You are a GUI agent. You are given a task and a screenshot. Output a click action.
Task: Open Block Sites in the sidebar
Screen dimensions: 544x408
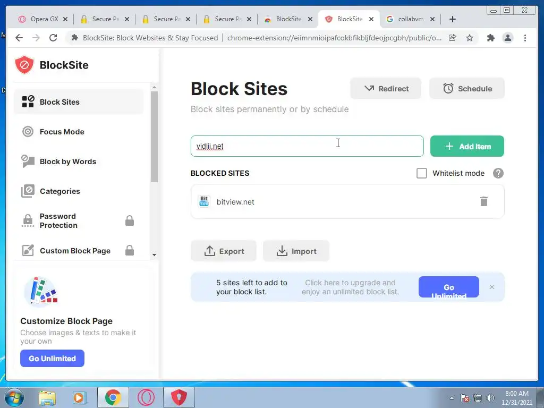click(x=79, y=101)
